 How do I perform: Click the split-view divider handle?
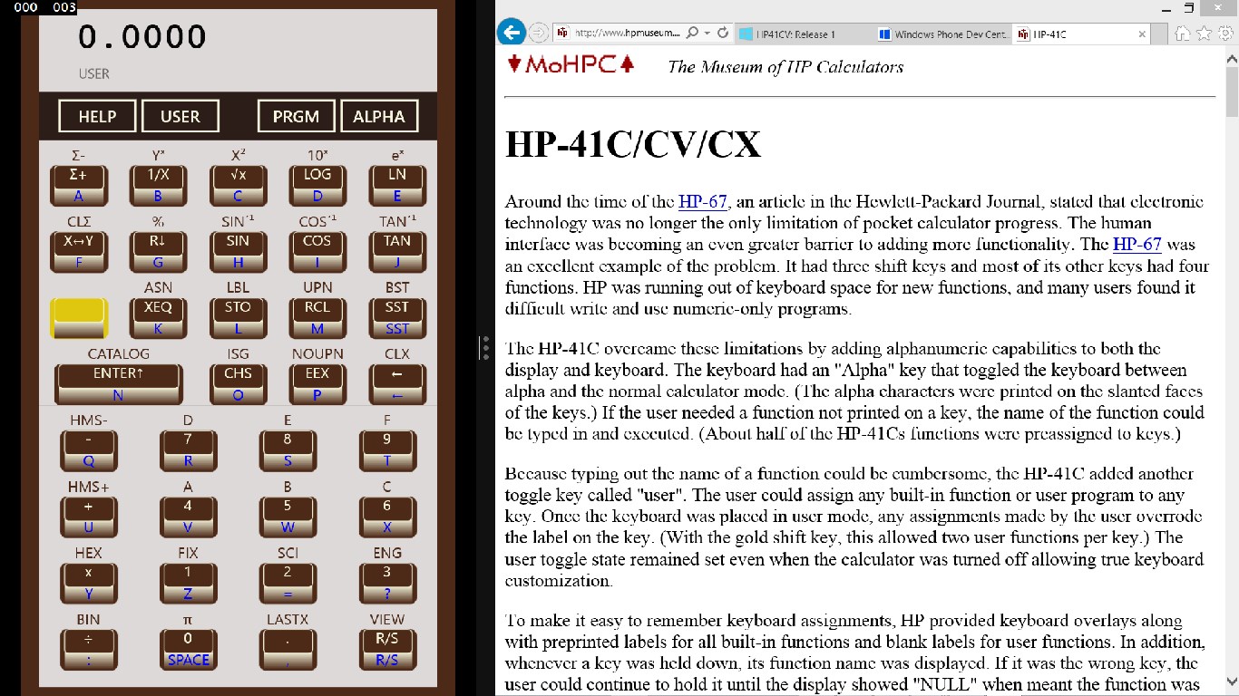tap(484, 348)
